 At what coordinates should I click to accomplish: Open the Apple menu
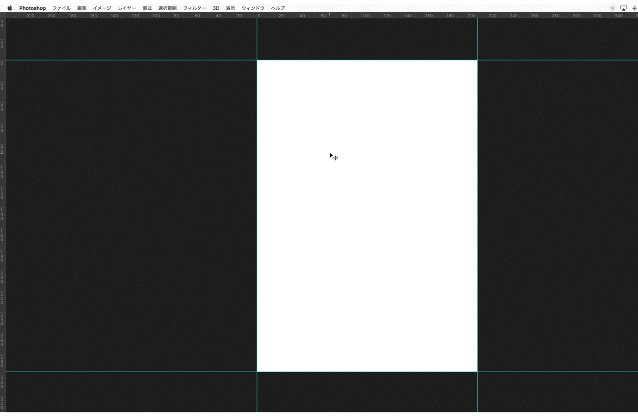(10, 8)
